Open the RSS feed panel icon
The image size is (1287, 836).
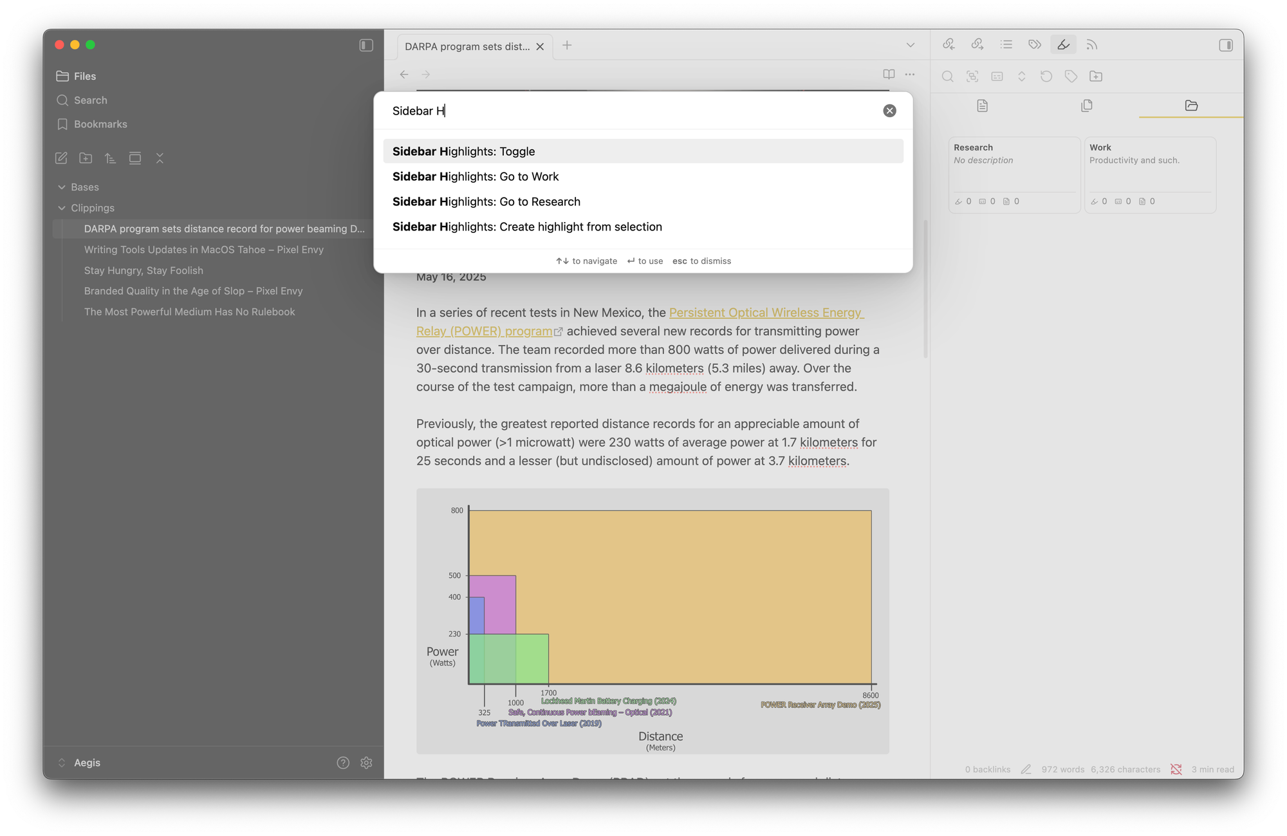pyautogui.click(x=1092, y=44)
